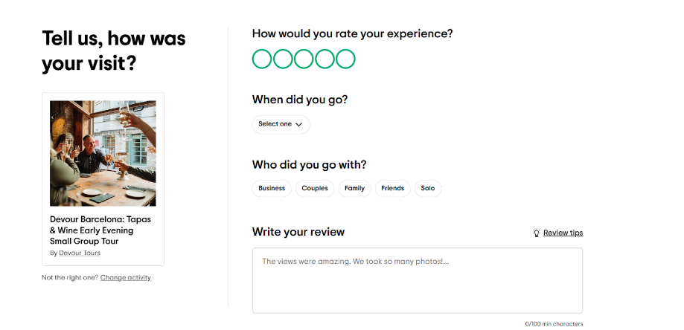Select the Business companion option
This screenshot has height=330, width=684.
click(x=272, y=188)
